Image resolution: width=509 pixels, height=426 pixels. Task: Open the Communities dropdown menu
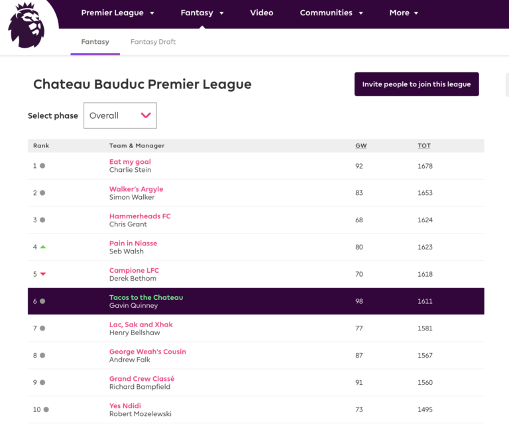point(331,13)
